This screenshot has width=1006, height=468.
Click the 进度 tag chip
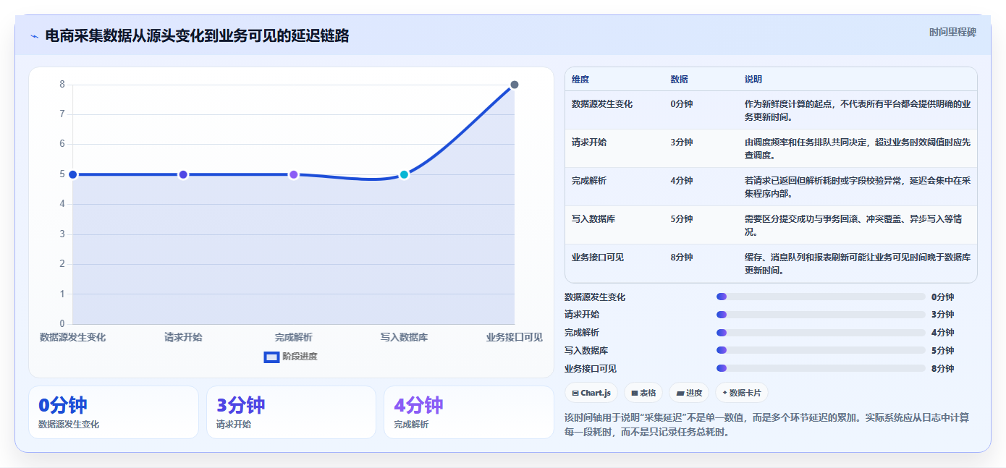[x=689, y=393]
